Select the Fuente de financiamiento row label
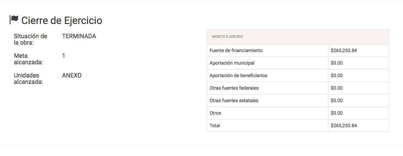This screenshot has width=403, height=156. click(236, 50)
